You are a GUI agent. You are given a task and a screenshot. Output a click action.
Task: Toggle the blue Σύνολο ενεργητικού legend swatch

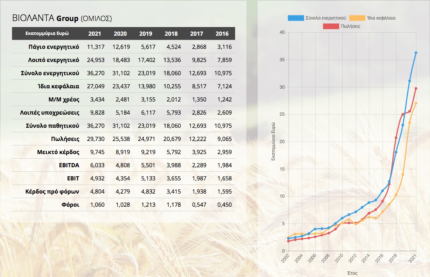click(296, 18)
